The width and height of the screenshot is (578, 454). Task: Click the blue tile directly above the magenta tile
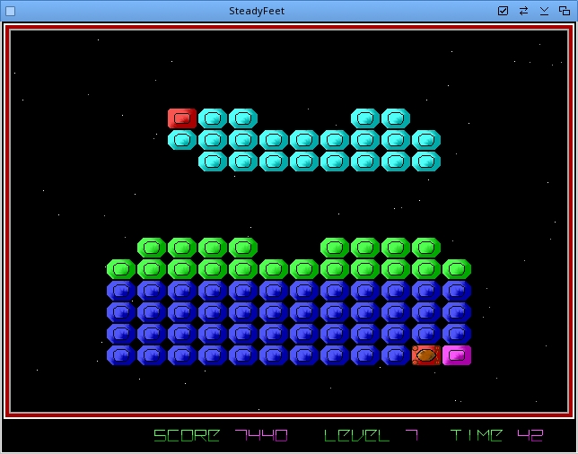point(457,334)
